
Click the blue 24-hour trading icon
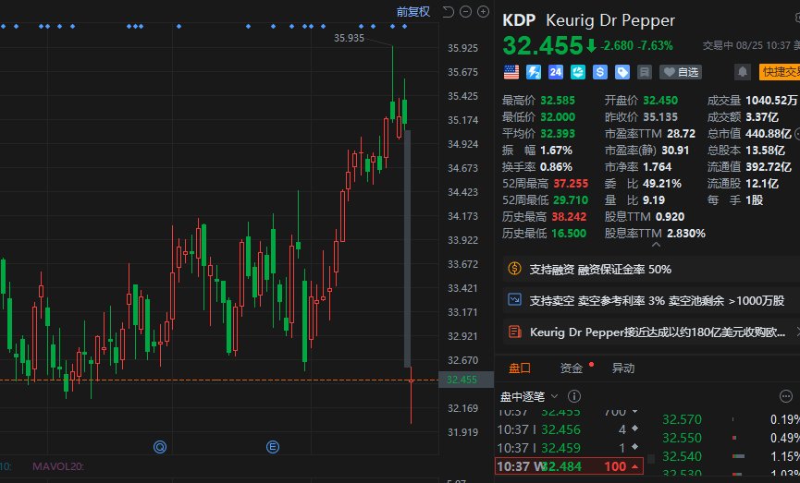pos(556,72)
